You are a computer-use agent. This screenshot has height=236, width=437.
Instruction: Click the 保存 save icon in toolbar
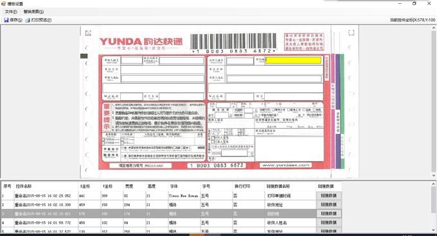pos(6,20)
